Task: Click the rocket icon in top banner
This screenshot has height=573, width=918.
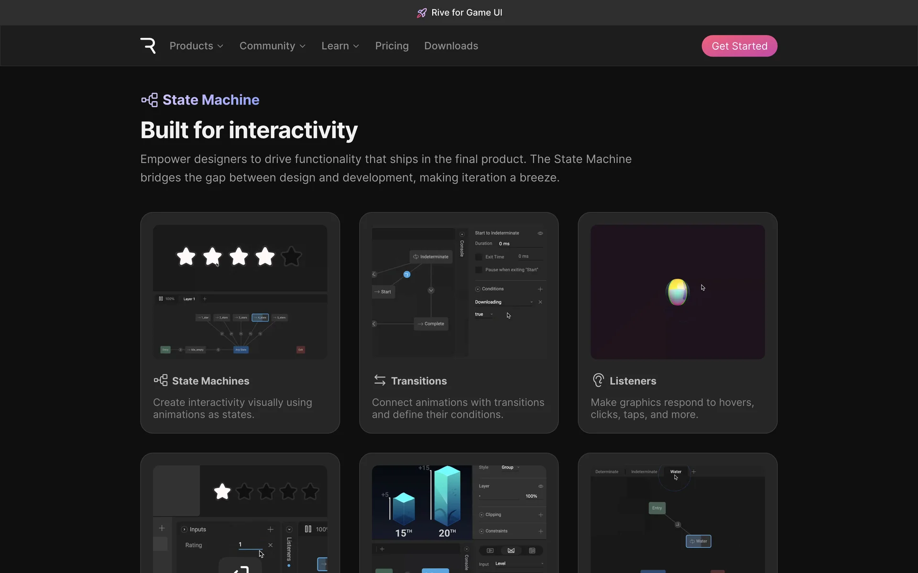Action: [x=421, y=13]
